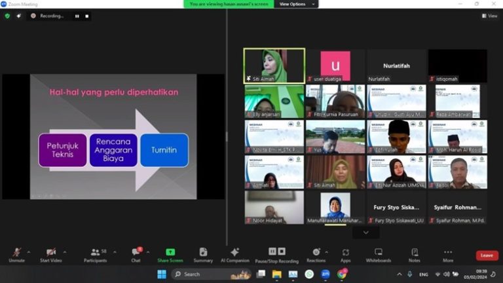This screenshot has height=283, width=503.
Task: Click the red Leave button
Action: (487, 255)
